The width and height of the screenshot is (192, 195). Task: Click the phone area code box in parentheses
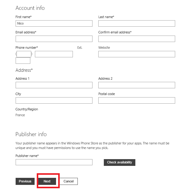[x=24, y=54]
